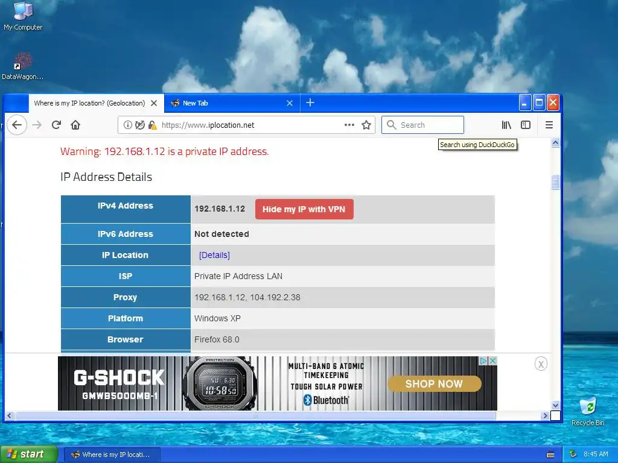Click Proxy value '192.168.1.12, 104.192.2.38'

point(247,298)
